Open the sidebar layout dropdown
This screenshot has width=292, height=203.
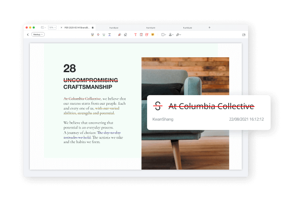tap(43, 28)
